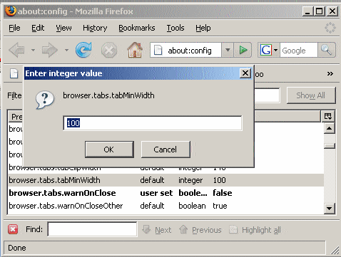Screen dimensions: 341x257
Task: Open the Back history dropdown arrow
Action: pos(33,50)
